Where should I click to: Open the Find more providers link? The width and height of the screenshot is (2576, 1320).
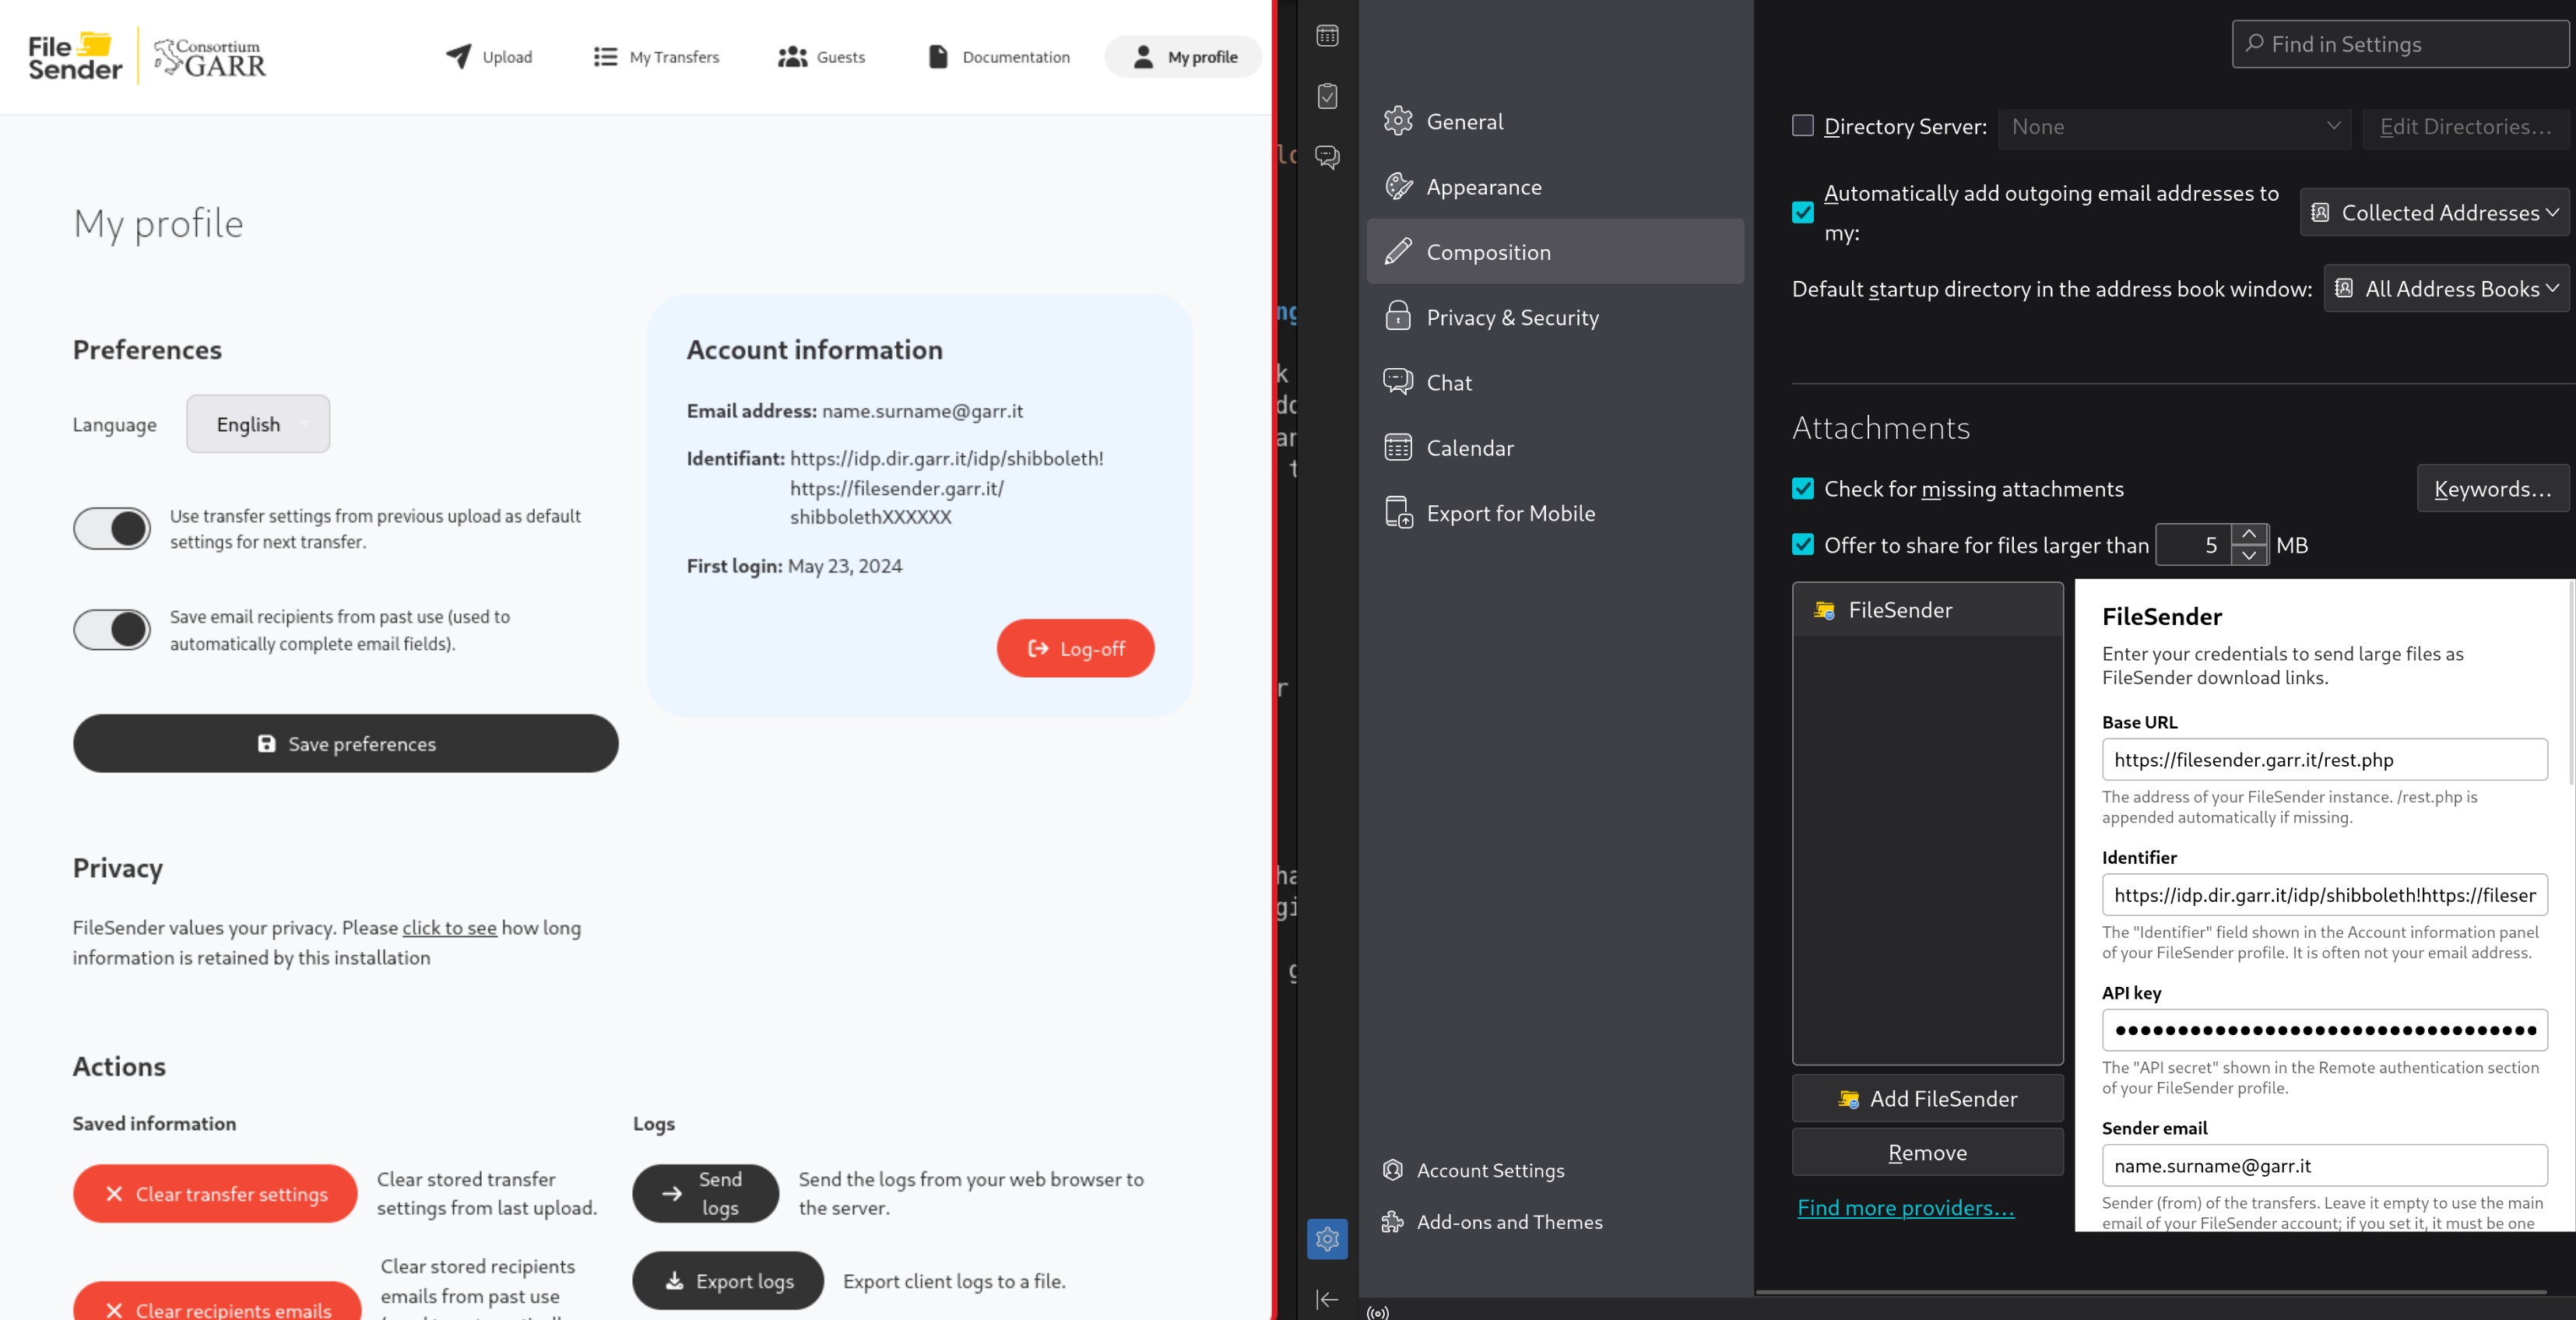point(1906,1207)
